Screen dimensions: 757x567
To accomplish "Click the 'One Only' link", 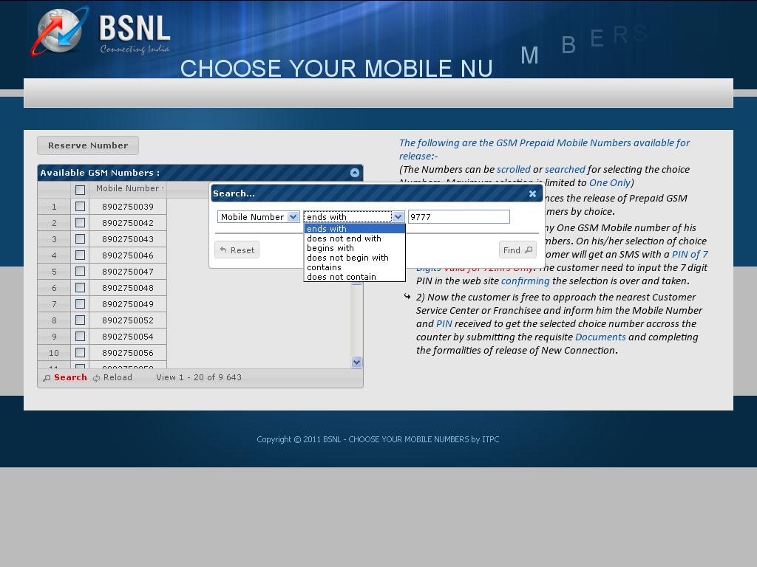I will 610,183.
